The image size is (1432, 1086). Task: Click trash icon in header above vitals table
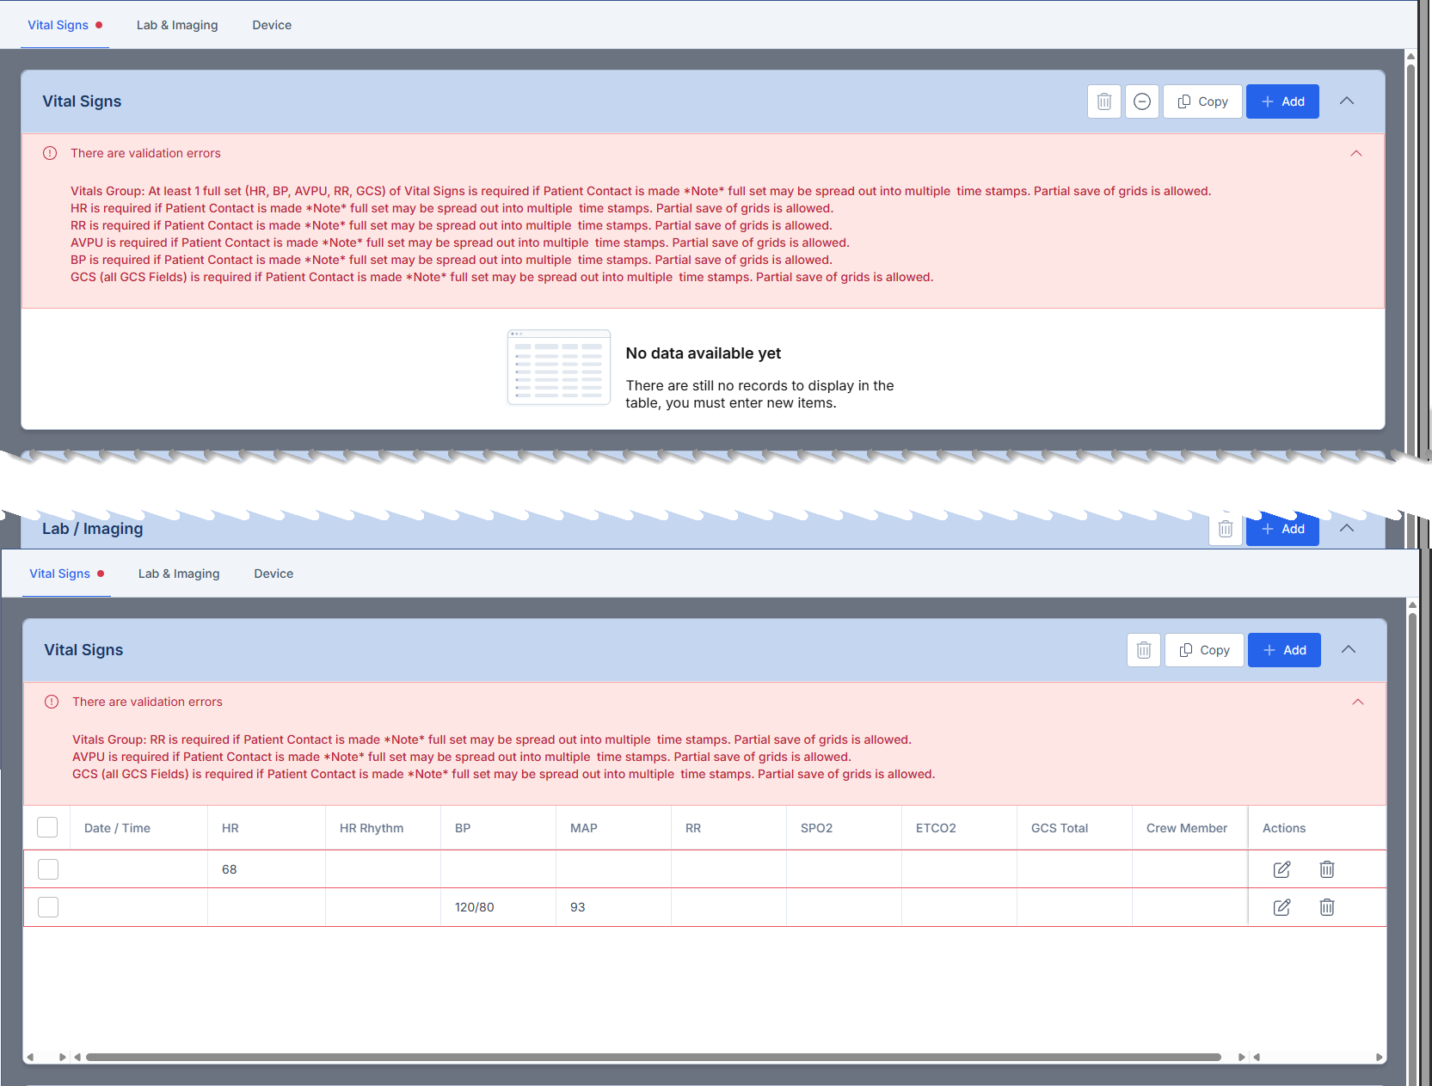pos(1143,650)
